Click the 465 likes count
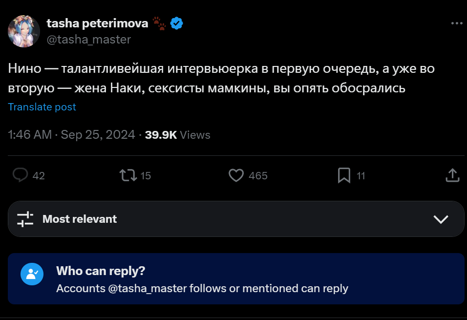The height and width of the screenshot is (320, 467). (257, 176)
